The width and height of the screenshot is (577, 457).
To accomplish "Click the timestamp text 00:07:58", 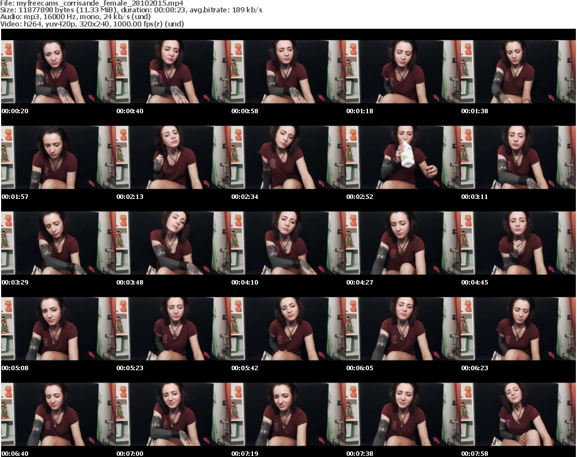I will pos(474,454).
